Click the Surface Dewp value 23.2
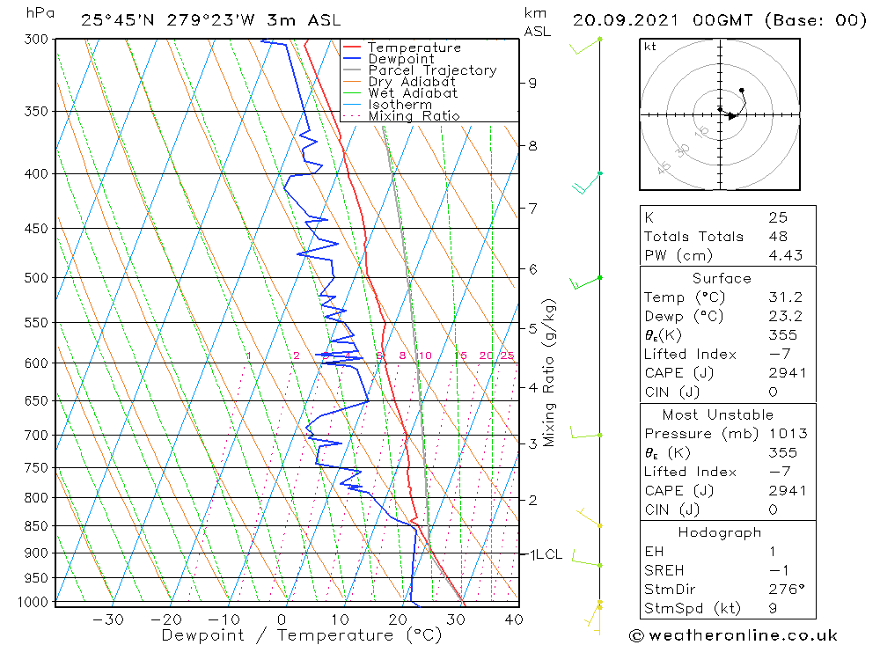This screenshot has height=645, width=880. tap(786, 316)
